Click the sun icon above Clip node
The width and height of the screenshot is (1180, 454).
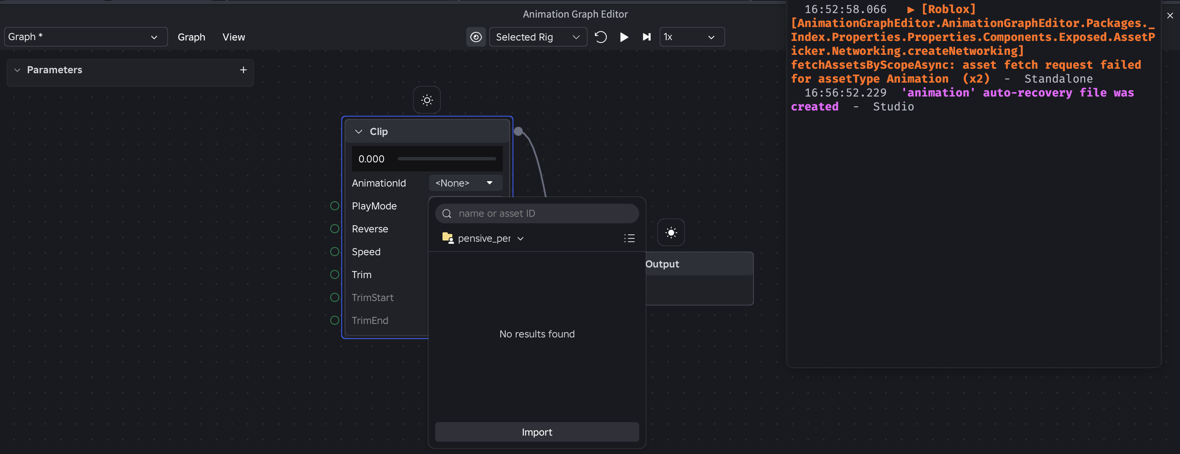click(427, 100)
